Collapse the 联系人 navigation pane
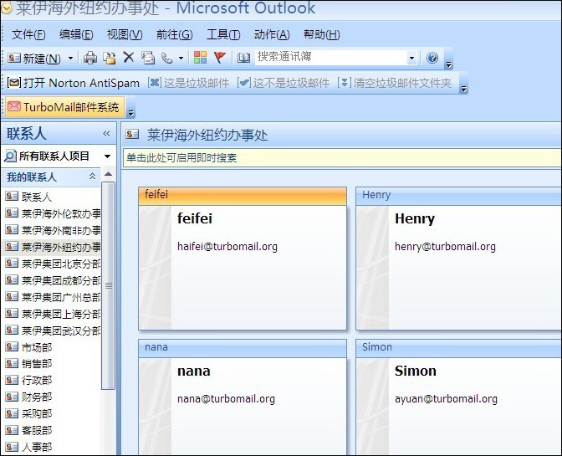This screenshot has width=562, height=456. pos(106,134)
